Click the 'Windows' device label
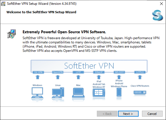Screen dimensions: 166x120 pyautogui.click(x=37, y=85)
